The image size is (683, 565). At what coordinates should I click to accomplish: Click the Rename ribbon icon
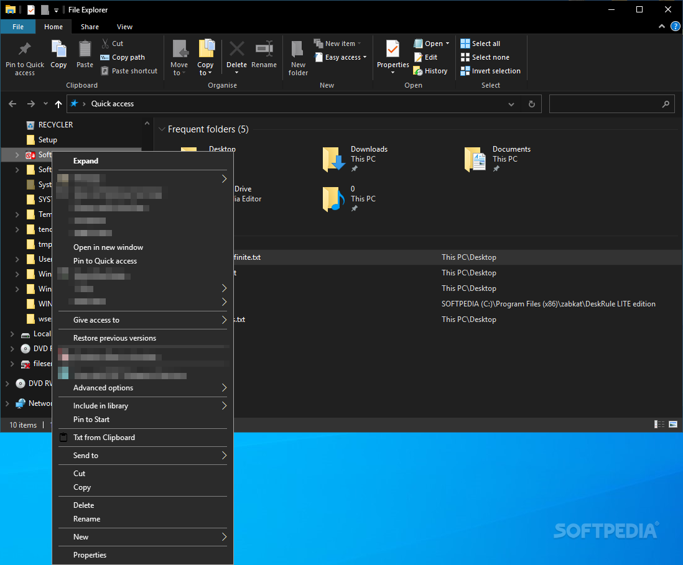(264, 48)
